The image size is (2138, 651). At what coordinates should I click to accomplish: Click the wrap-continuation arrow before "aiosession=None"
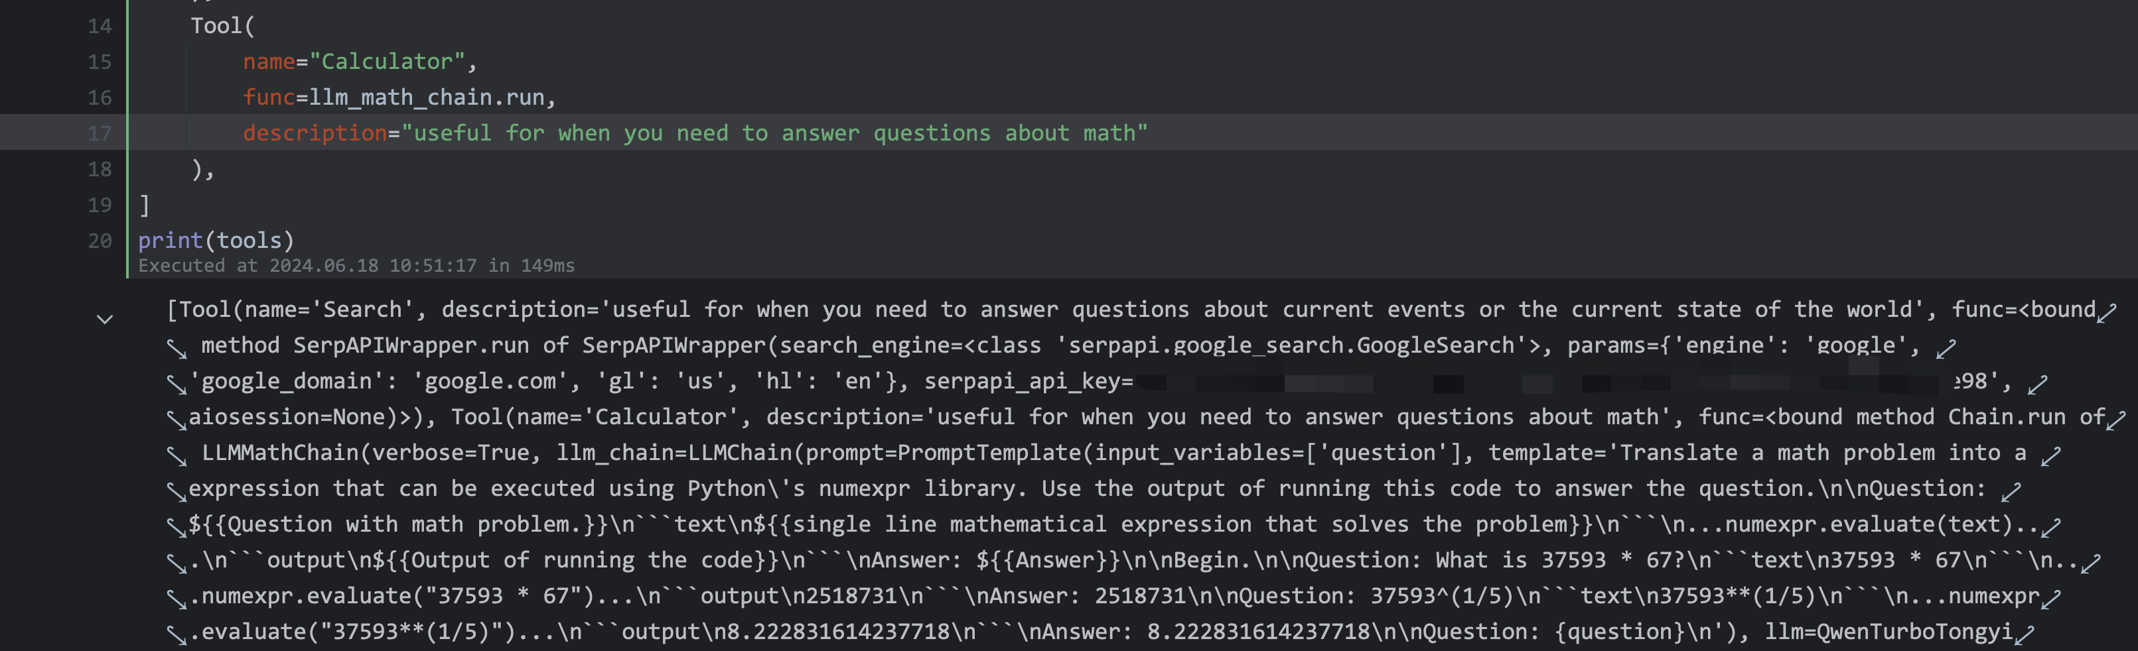point(177,420)
